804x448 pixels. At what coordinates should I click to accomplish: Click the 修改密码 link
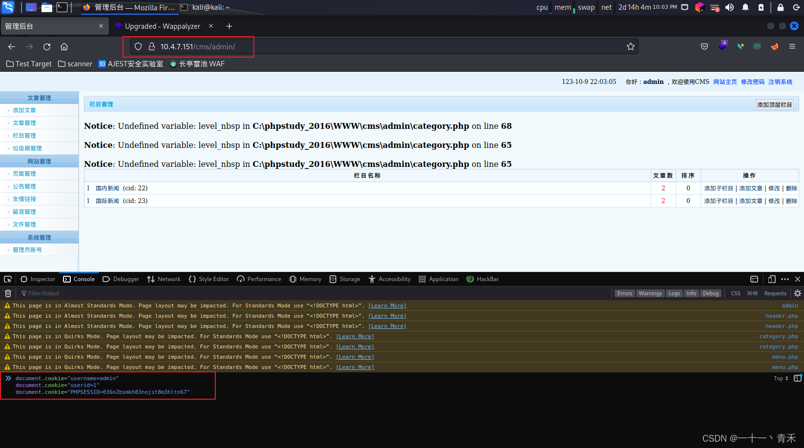point(752,82)
